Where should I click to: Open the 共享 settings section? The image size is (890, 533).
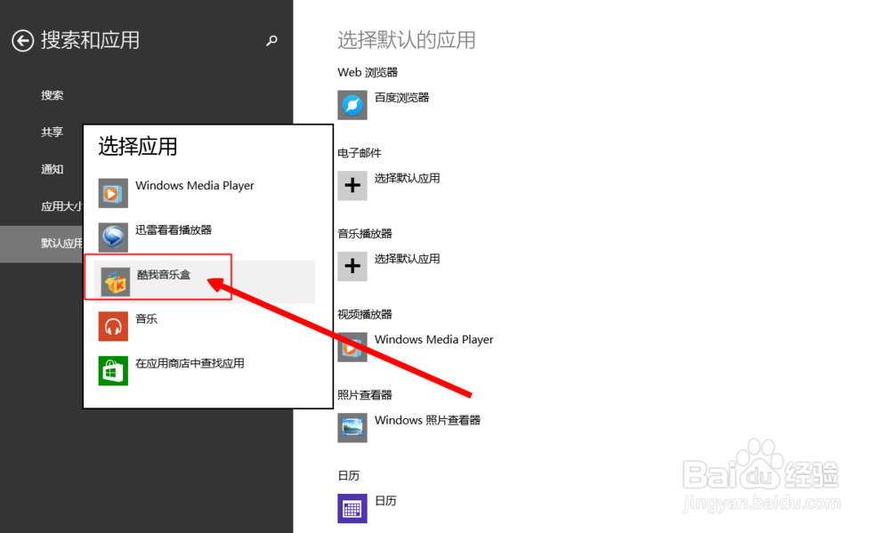pos(53,133)
